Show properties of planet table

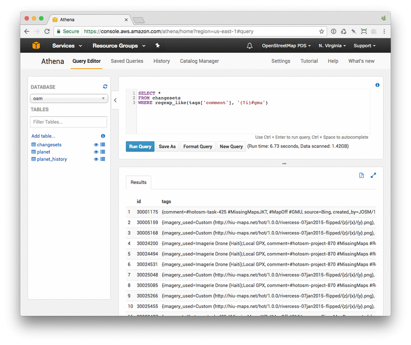click(x=103, y=152)
